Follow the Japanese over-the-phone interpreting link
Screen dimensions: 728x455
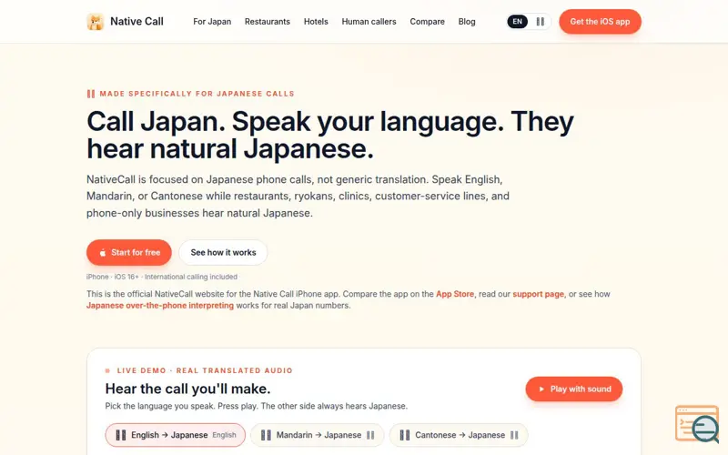(x=160, y=306)
